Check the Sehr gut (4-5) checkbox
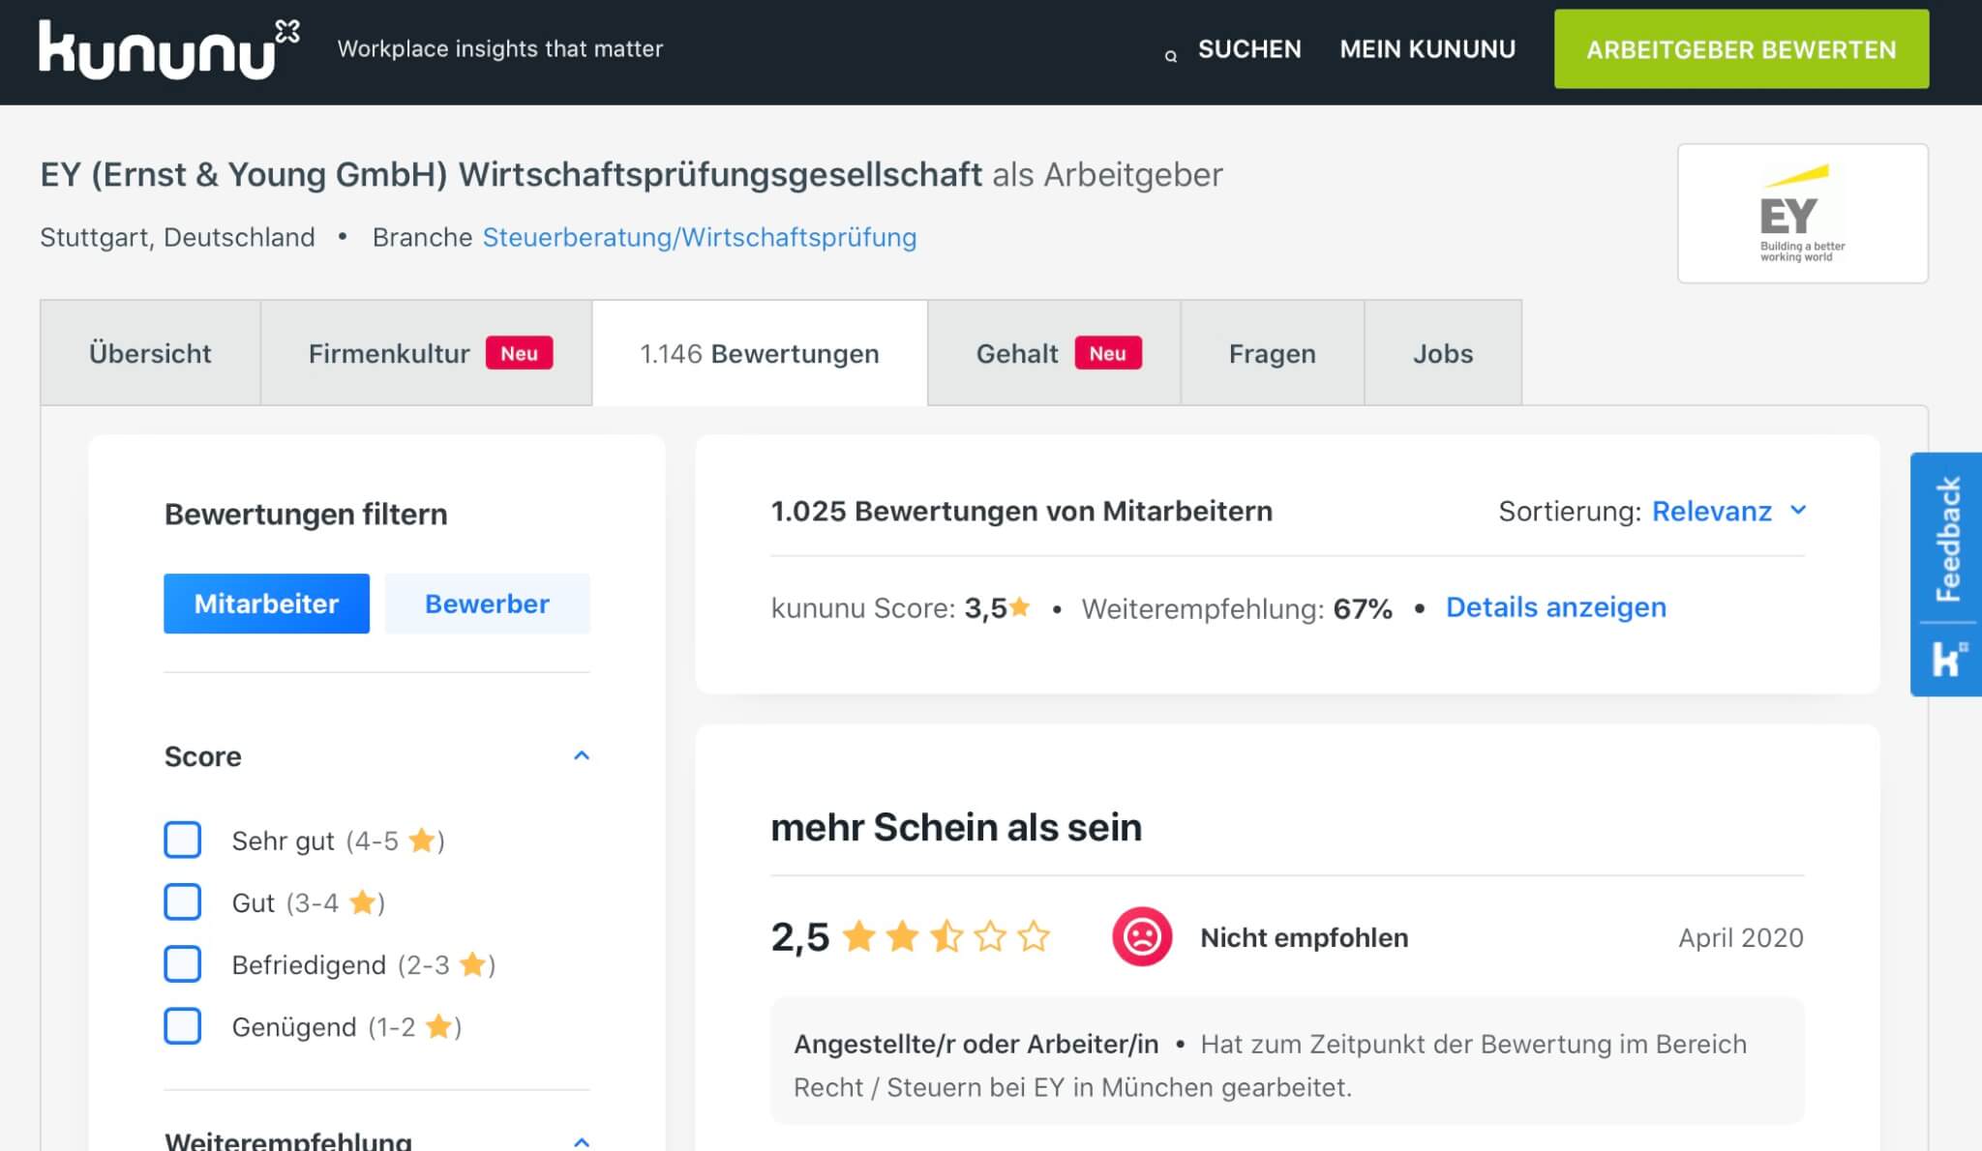Screen dimensions: 1982x1151 point(183,840)
